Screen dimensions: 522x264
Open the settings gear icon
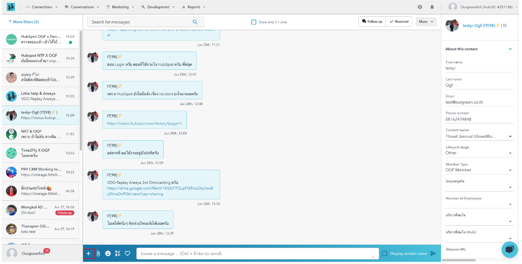(x=420, y=7)
